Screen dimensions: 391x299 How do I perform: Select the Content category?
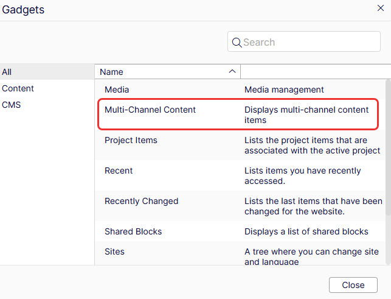click(x=47, y=88)
